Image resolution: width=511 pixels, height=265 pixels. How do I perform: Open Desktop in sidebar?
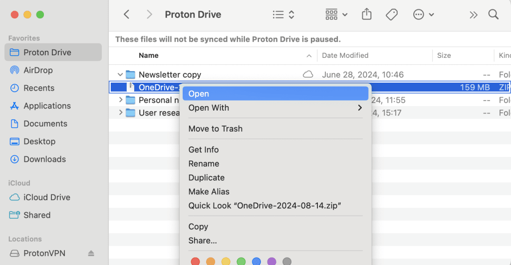[39, 141]
